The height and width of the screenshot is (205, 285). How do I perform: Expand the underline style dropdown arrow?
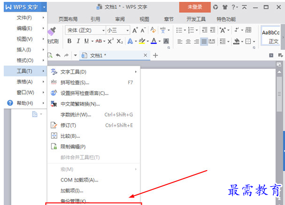(92, 41)
